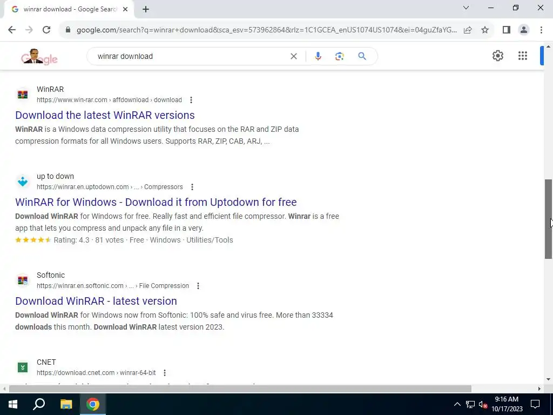The image size is (553, 415).
Task: Click the Softonic site name
Action: tap(51, 275)
